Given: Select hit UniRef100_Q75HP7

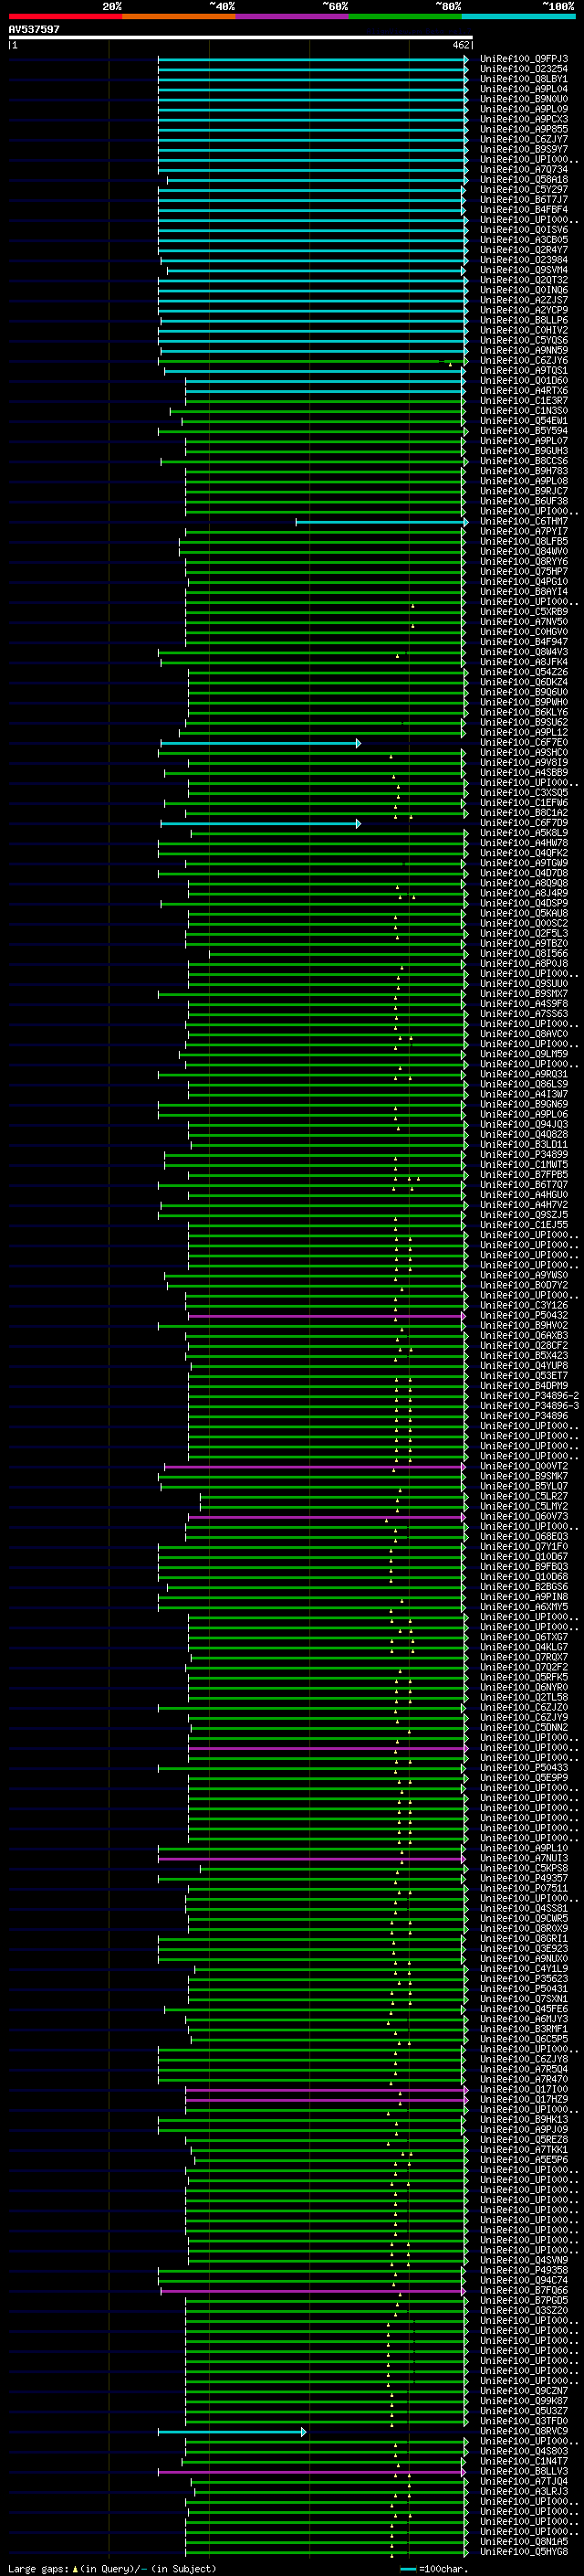Looking at the screenshot, I should click(523, 572).
